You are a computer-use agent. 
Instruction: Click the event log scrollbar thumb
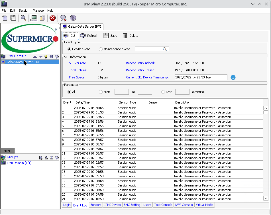tap(266, 112)
